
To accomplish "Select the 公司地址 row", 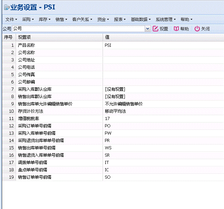I will (x=113, y=60).
